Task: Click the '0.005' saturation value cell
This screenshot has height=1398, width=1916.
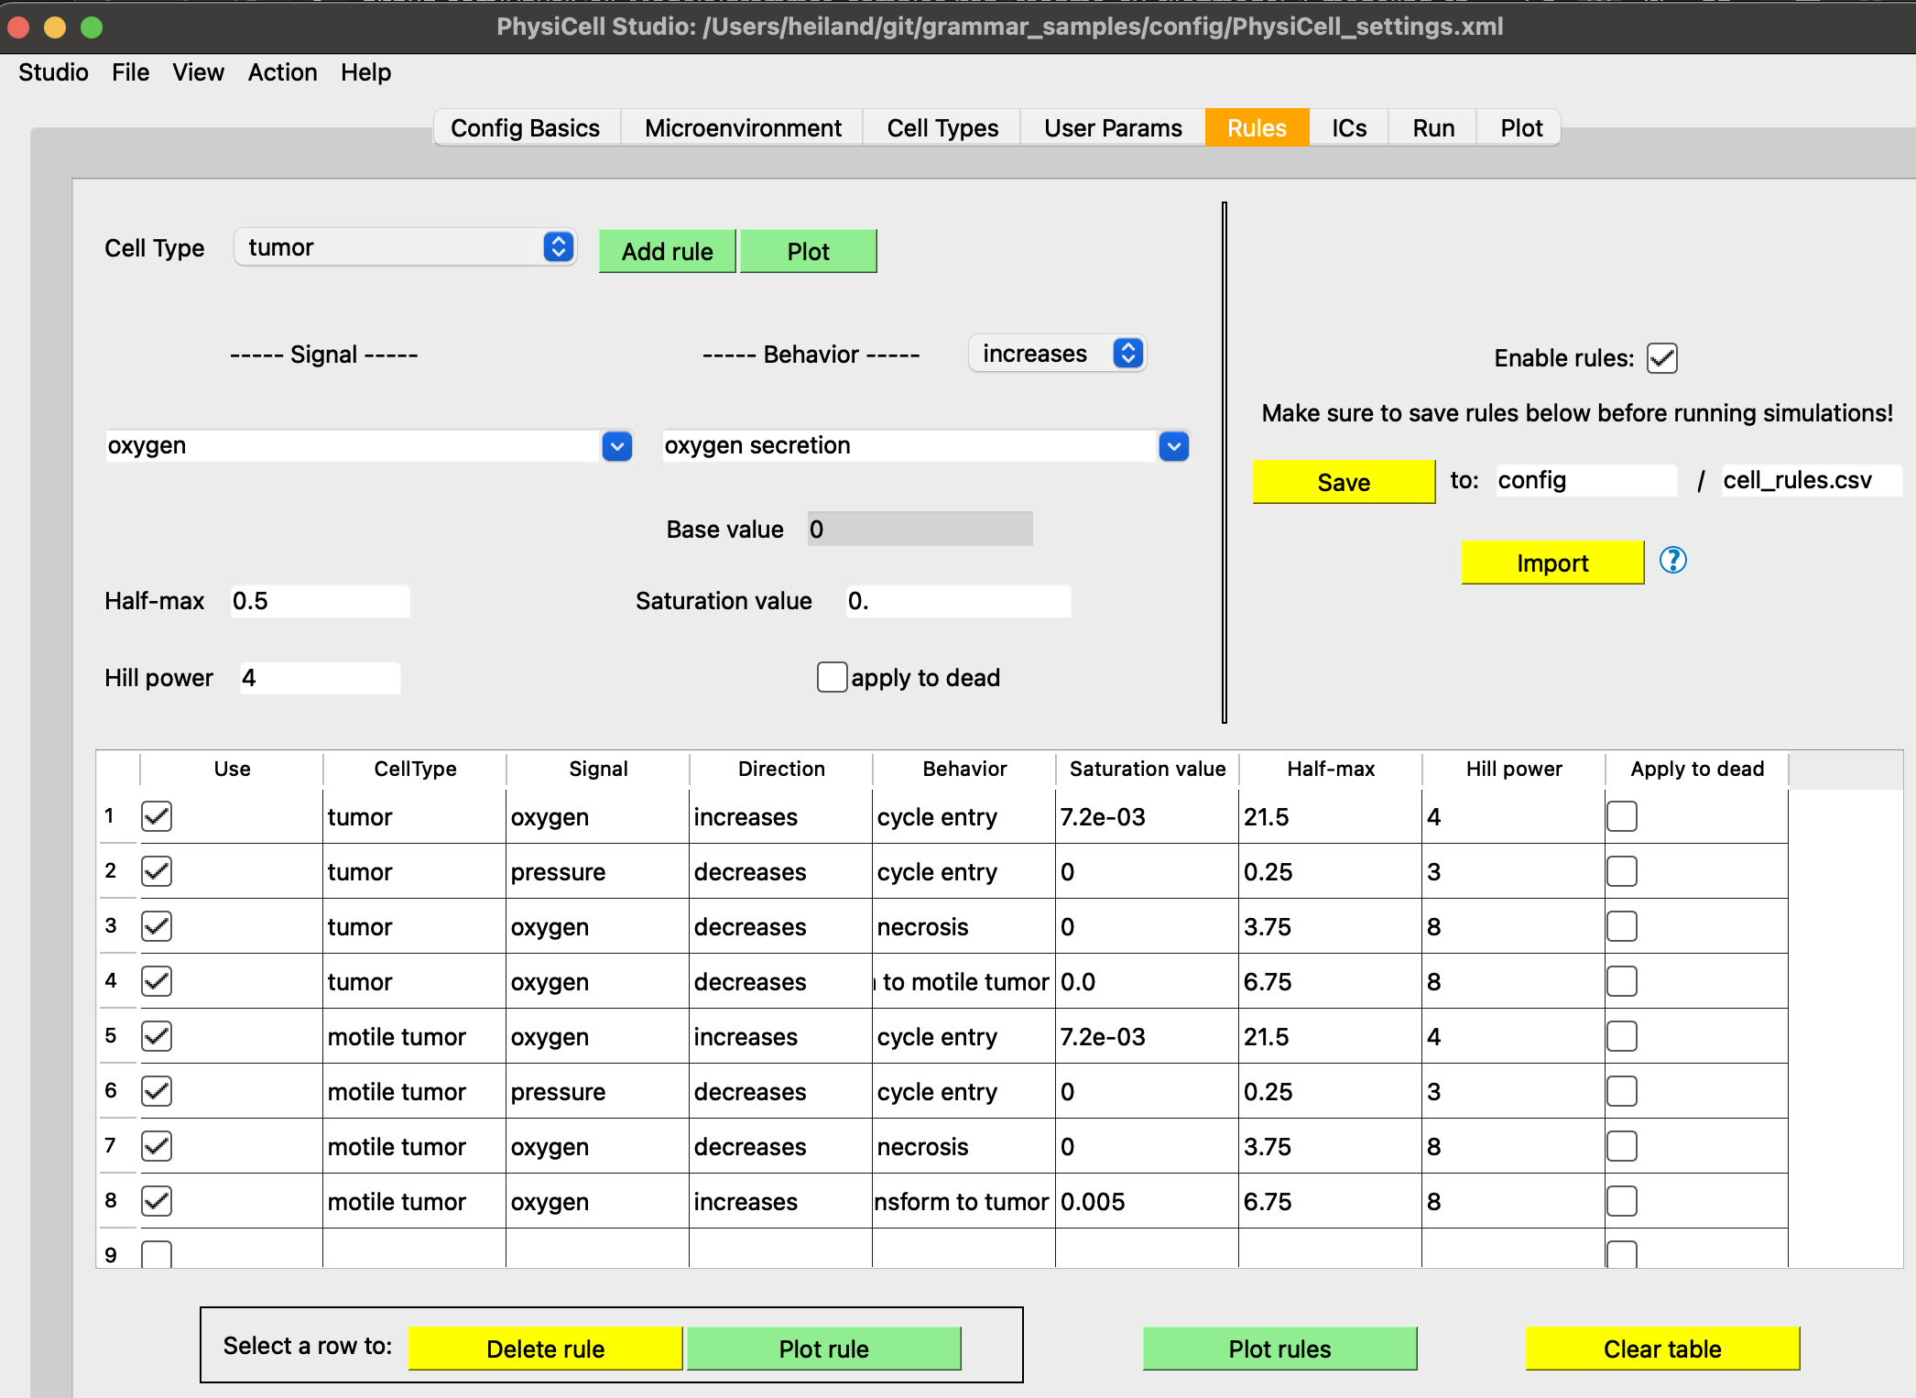Action: point(1147,1201)
